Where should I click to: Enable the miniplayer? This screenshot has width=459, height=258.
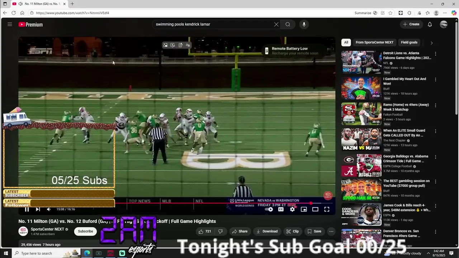pyautogui.click(x=304, y=209)
